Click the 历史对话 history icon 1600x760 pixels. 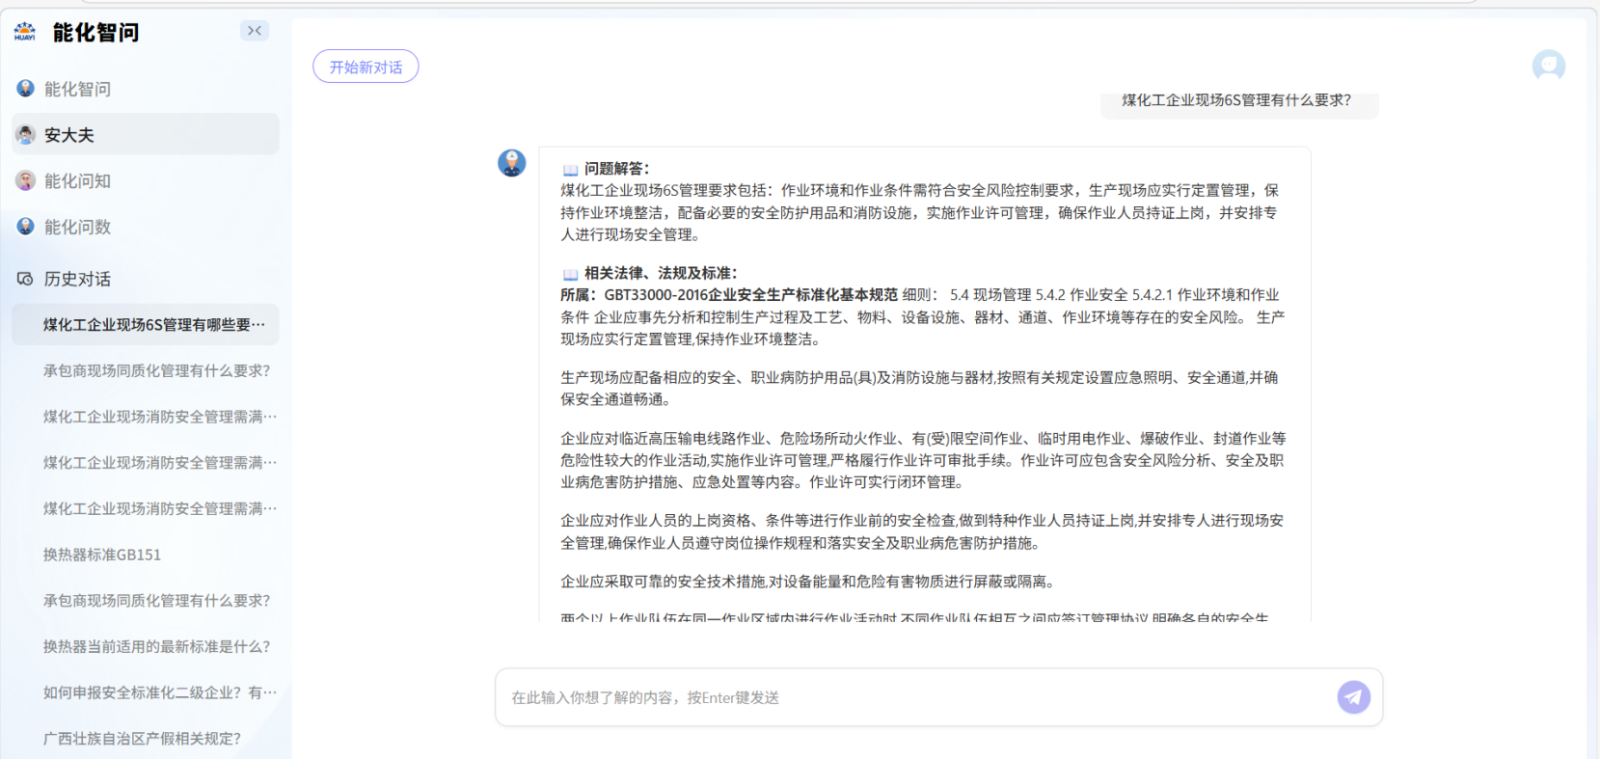pos(25,279)
